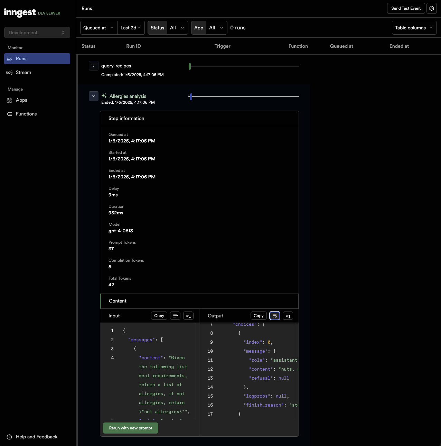Collapse the Allergies analysis step
The width and height of the screenshot is (441, 446).
(94, 96)
